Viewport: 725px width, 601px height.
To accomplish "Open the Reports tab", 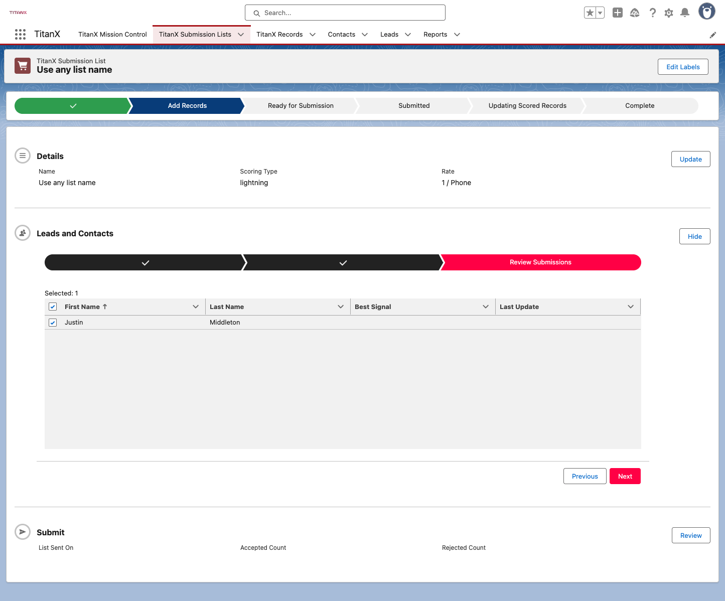I will click(436, 35).
